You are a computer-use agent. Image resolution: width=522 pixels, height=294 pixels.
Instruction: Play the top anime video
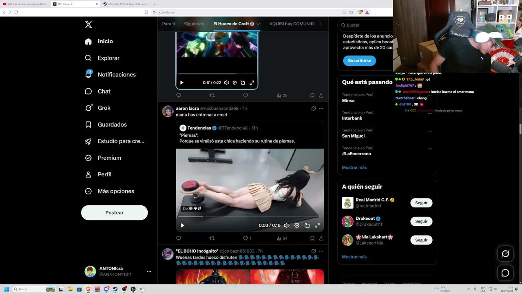coord(182,82)
